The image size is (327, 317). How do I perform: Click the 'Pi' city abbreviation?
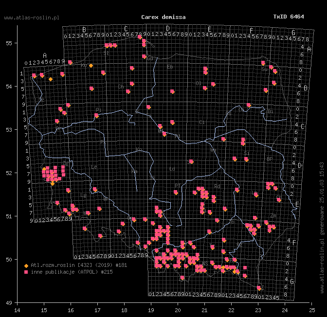point(99,110)
